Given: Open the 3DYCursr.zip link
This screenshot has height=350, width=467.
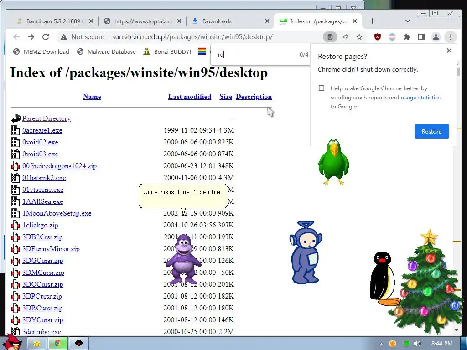Looking at the screenshot, I should pos(42,320).
